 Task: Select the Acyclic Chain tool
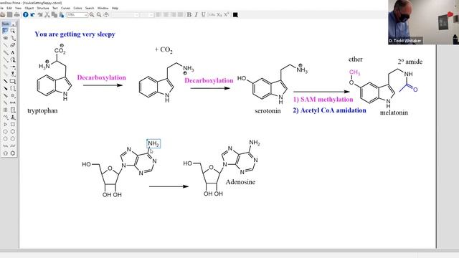[x=5, y=118]
